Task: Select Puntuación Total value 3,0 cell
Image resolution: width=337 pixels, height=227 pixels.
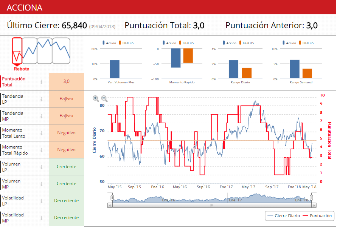Action: pos(67,81)
